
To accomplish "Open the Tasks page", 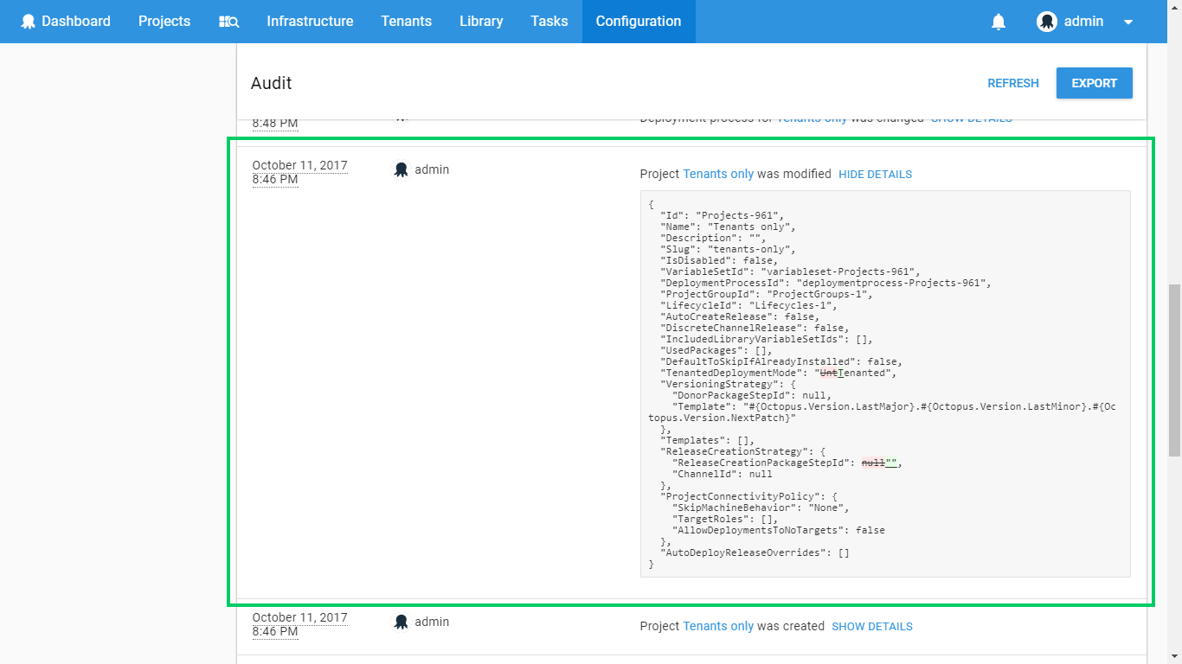I will tap(549, 22).
